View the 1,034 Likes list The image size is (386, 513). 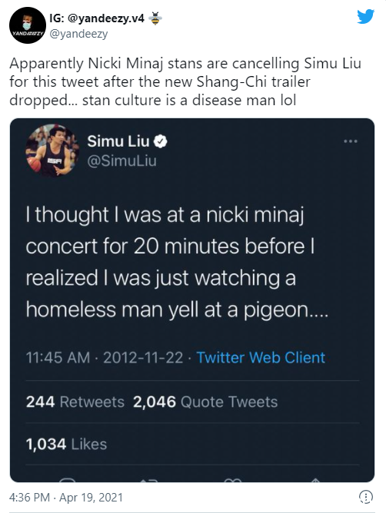click(66, 444)
